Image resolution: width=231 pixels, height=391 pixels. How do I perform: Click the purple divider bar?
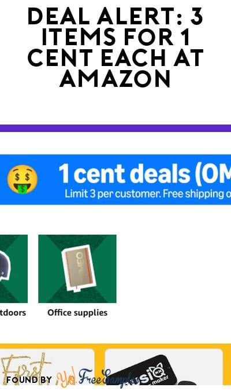(115, 128)
